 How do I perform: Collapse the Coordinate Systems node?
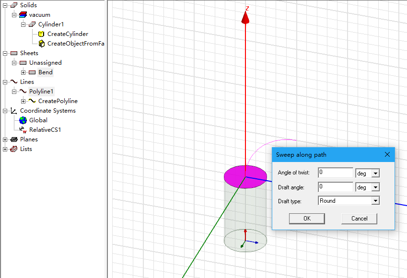pyautogui.click(x=5, y=111)
